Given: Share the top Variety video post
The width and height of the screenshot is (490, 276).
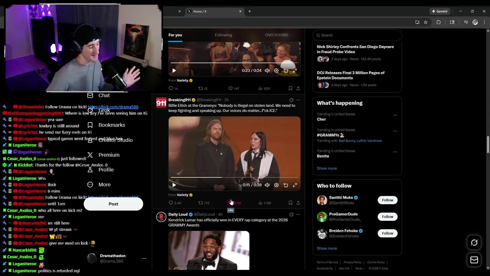Looking at the screenshot, I should point(298,88).
